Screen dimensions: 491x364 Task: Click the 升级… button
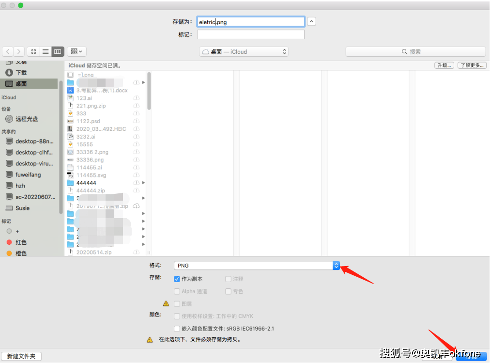(444, 65)
